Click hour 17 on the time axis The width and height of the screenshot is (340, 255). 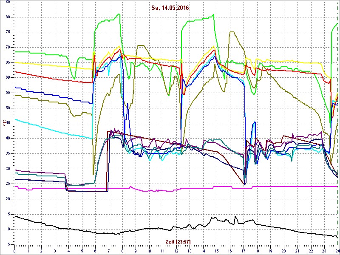244,251
